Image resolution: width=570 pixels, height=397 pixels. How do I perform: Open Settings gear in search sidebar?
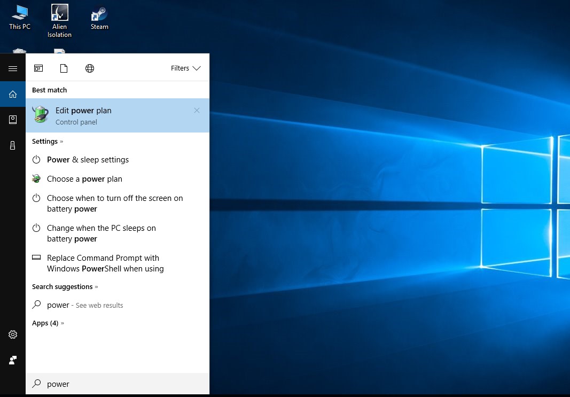coord(13,334)
